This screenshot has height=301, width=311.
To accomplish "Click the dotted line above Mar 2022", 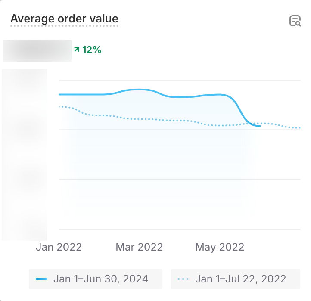I will tap(139, 118).
